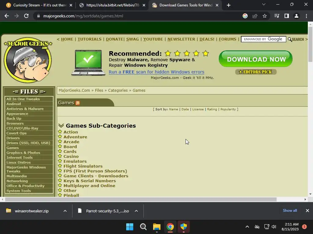Collapse the Games Sub-Categories chevron
Screen dimensions: 313x234
coord(61,126)
